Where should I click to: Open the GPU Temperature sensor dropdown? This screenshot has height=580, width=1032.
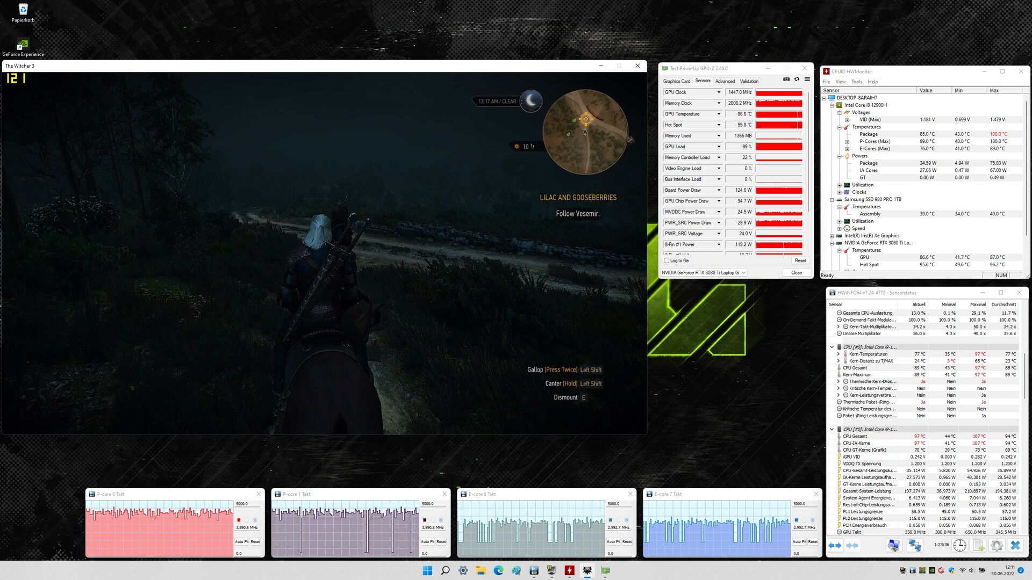719,114
